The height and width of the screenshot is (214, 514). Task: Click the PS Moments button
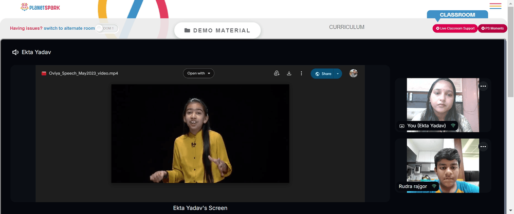coord(492,28)
